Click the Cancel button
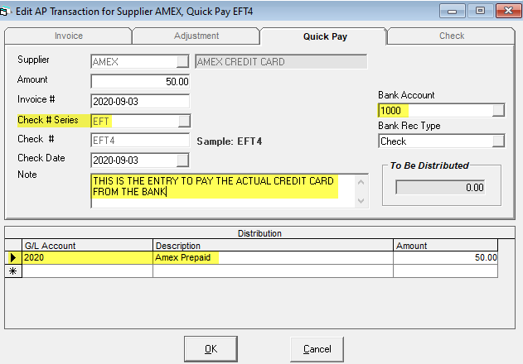Viewport: 523px width, 364px height. pyautogui.click(x=317, y=349)
